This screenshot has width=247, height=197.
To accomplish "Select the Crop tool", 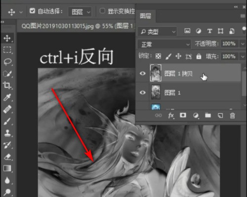I will (x=7, y=85).
